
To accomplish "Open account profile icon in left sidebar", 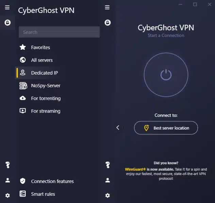I will pyautogui.click(x=7, y=180).
